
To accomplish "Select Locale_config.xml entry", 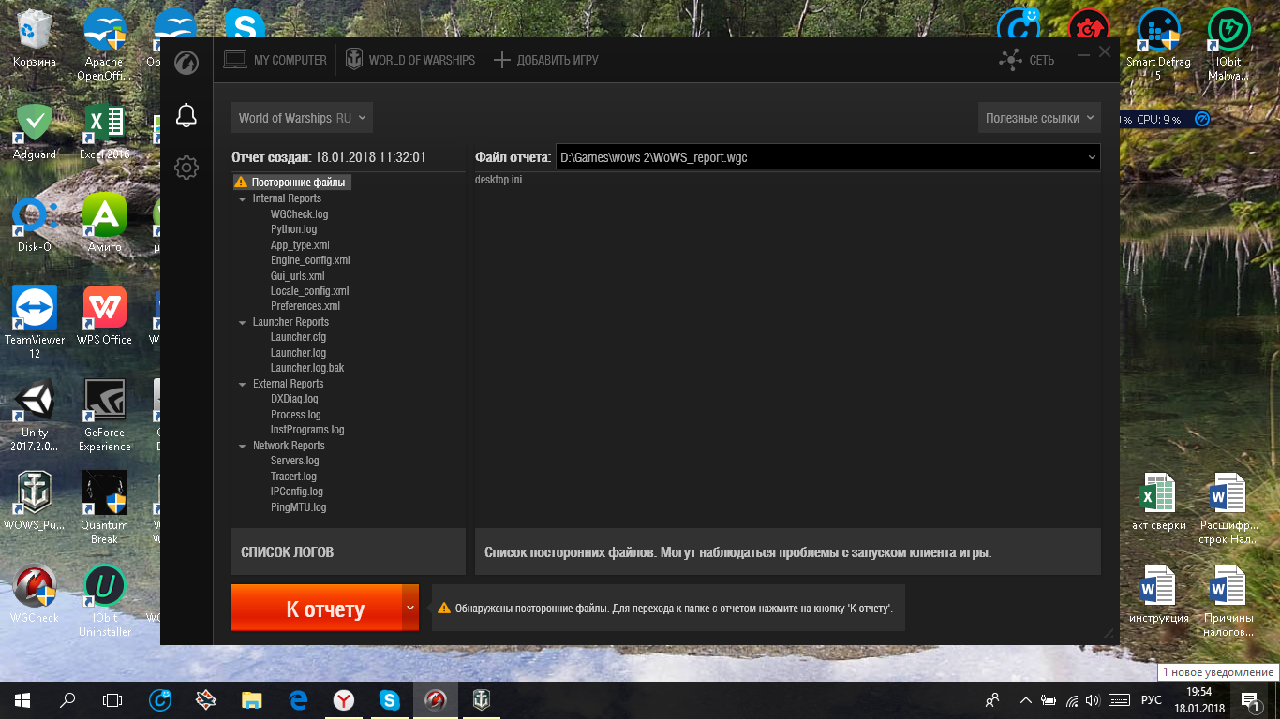I will (x=309, y=291).
